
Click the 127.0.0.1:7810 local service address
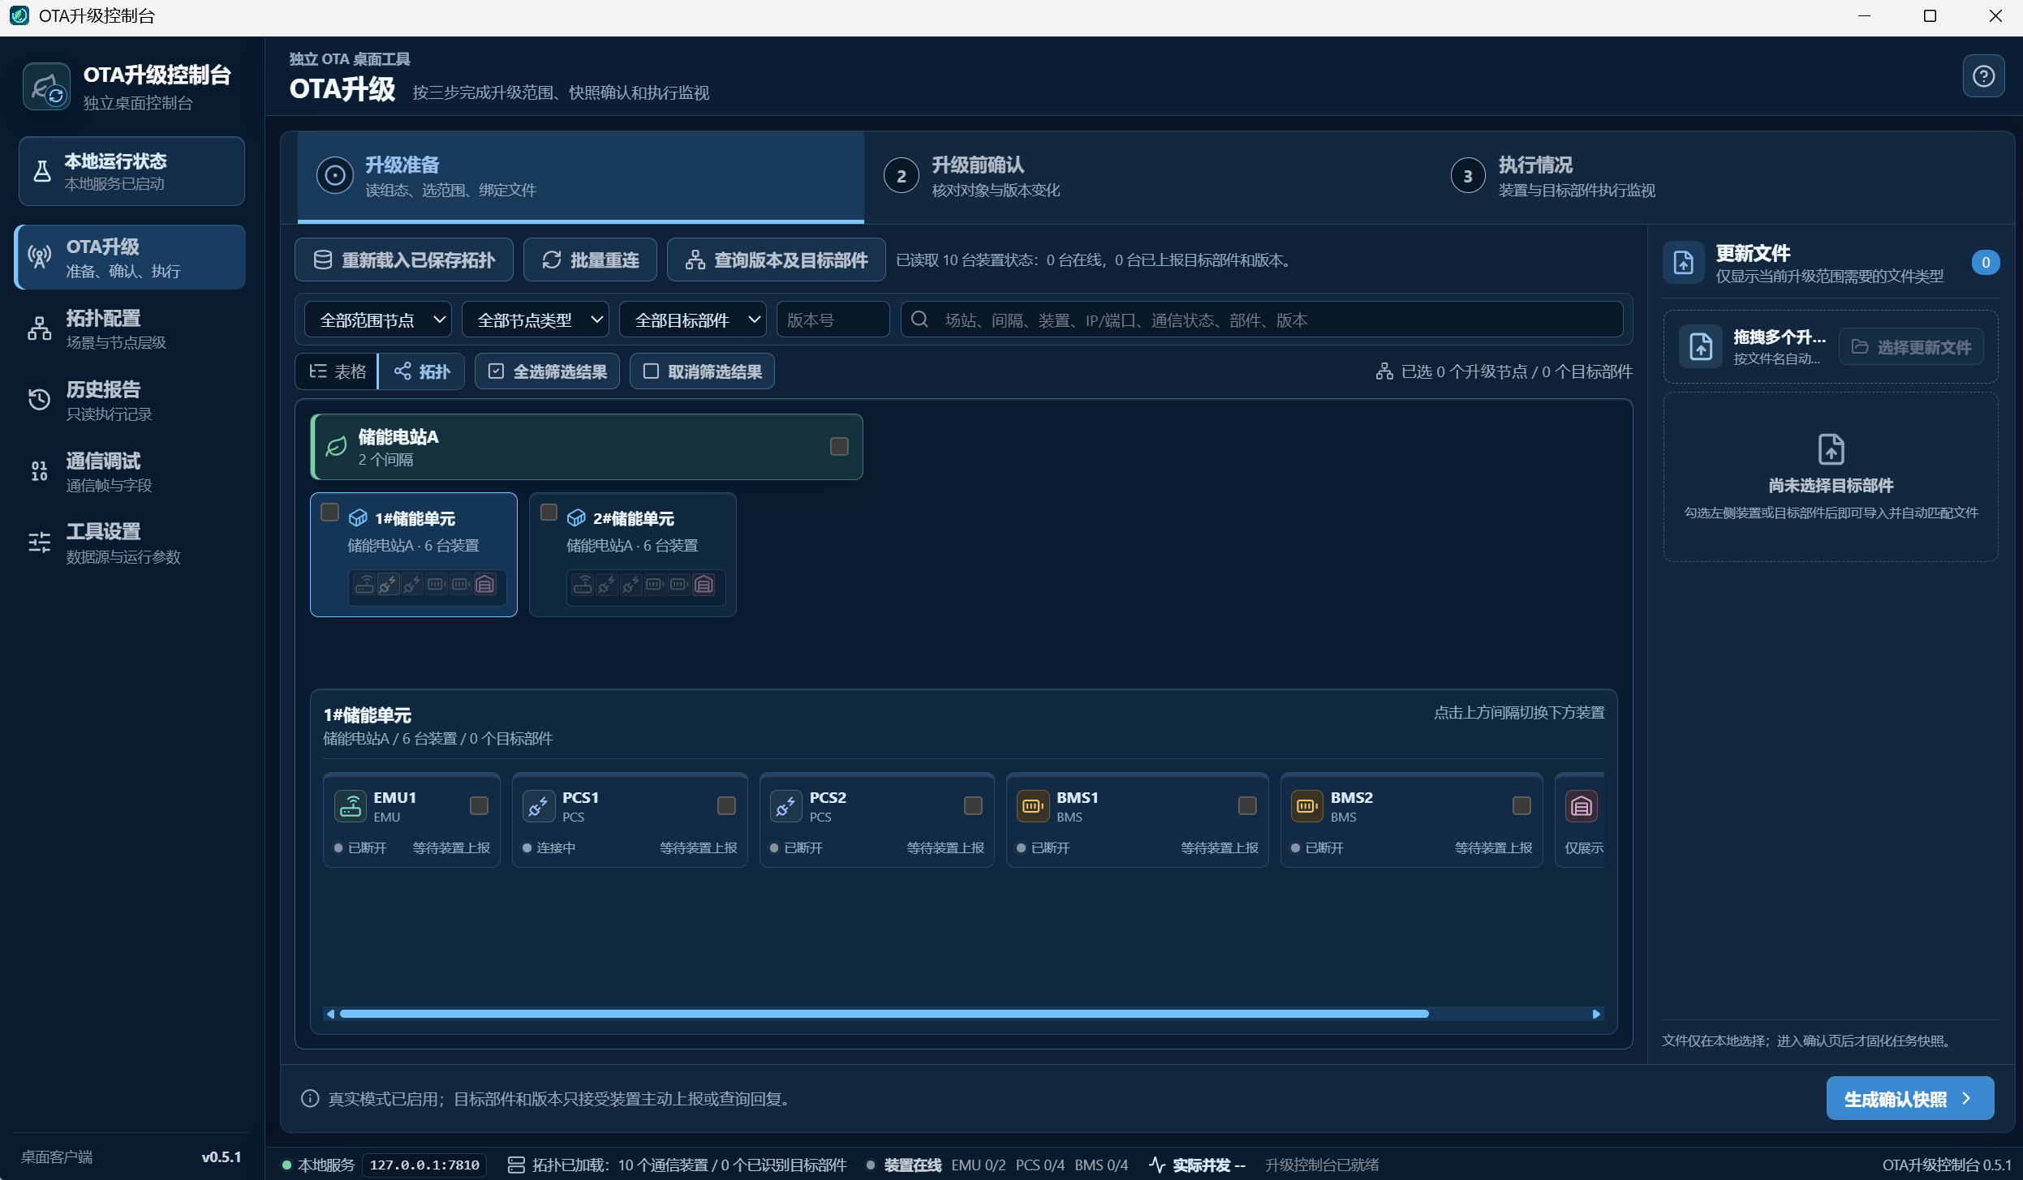[424, 1165]
